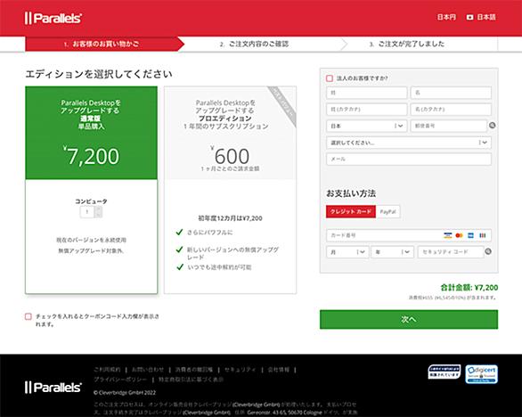Open the 選択してください prefecture dropdown

(x=409, y=143)
